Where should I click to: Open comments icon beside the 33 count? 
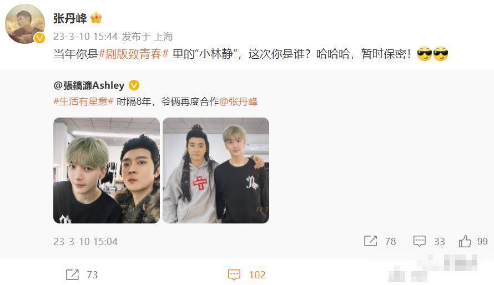tap(419, 241)
